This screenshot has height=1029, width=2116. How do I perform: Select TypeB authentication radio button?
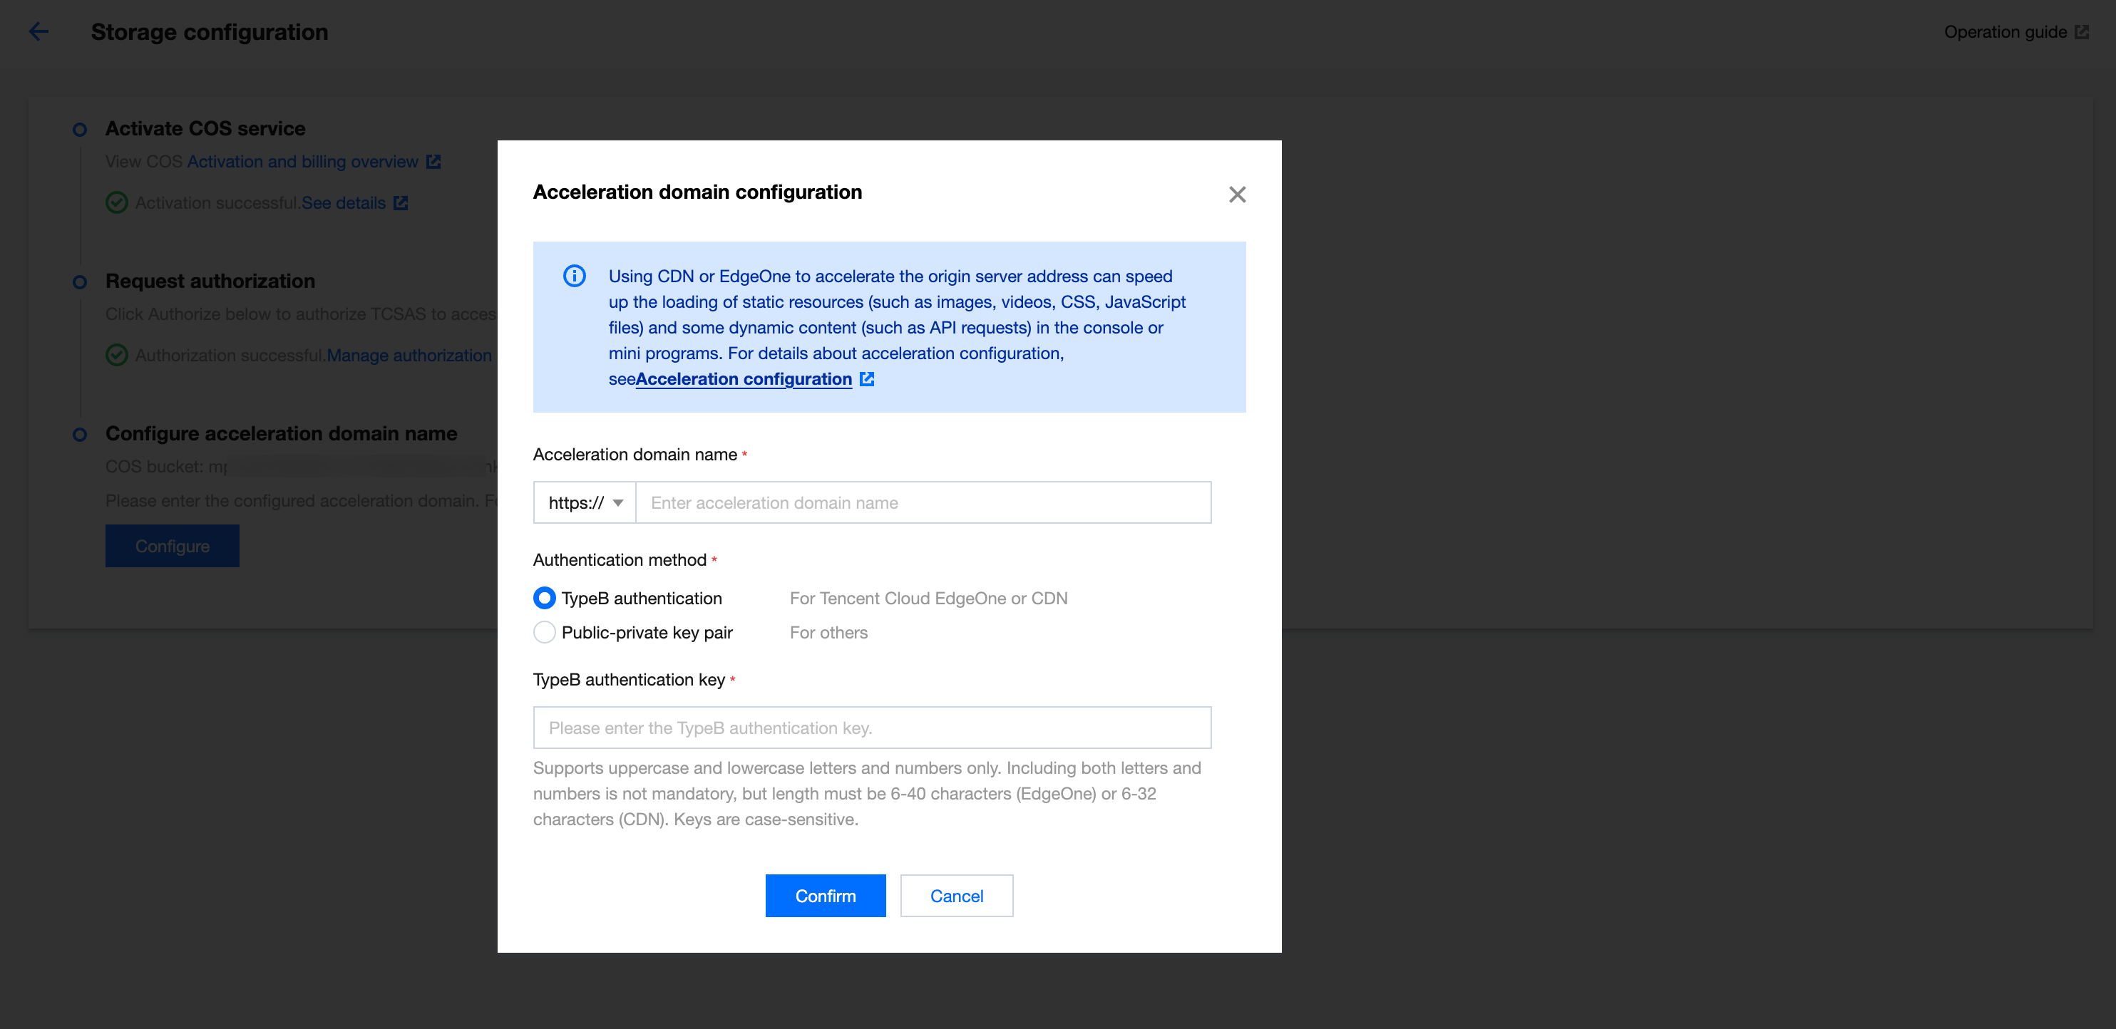tap(544, 598)
